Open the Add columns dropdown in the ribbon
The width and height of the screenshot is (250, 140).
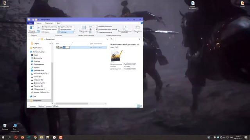[91, 30]
